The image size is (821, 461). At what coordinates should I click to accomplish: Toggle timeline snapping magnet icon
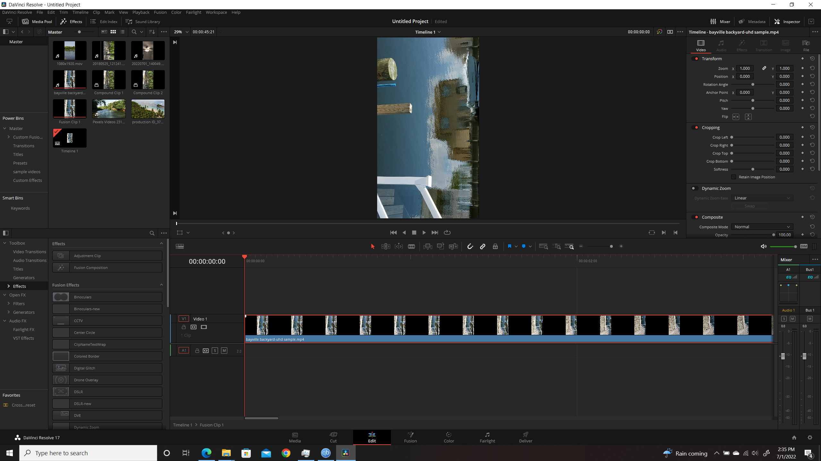[470, 246]
